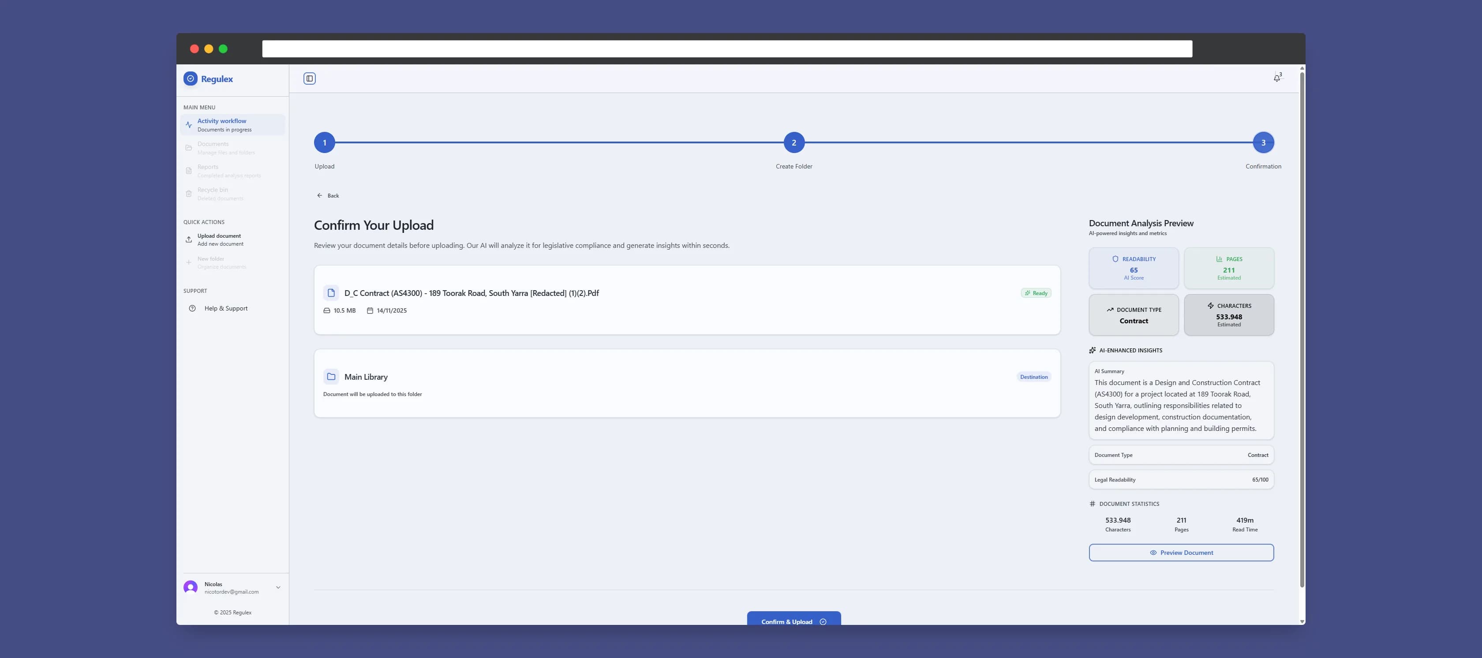
Task: Click the D_C Contract PDF file name
Action: pos(471,293)
